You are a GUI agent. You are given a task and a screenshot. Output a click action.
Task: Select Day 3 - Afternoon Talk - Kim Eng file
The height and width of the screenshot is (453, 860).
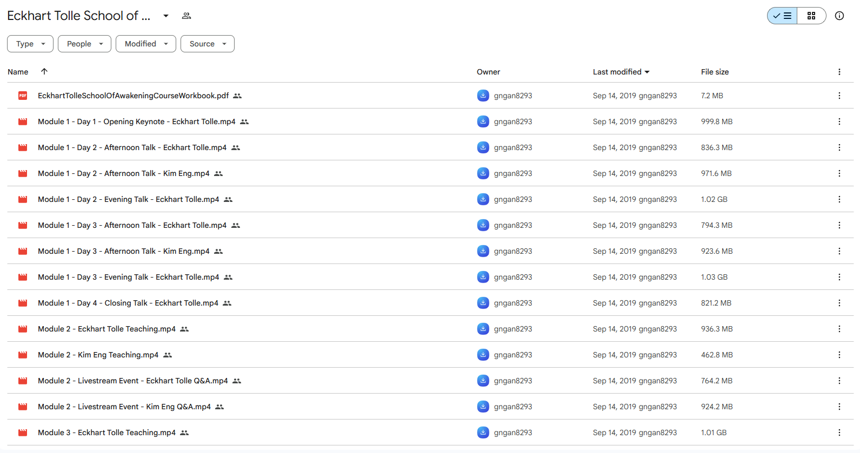tap(124, 251)
